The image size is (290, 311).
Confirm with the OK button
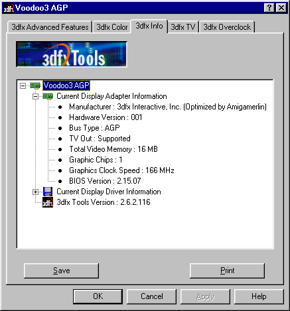[98, 296]
